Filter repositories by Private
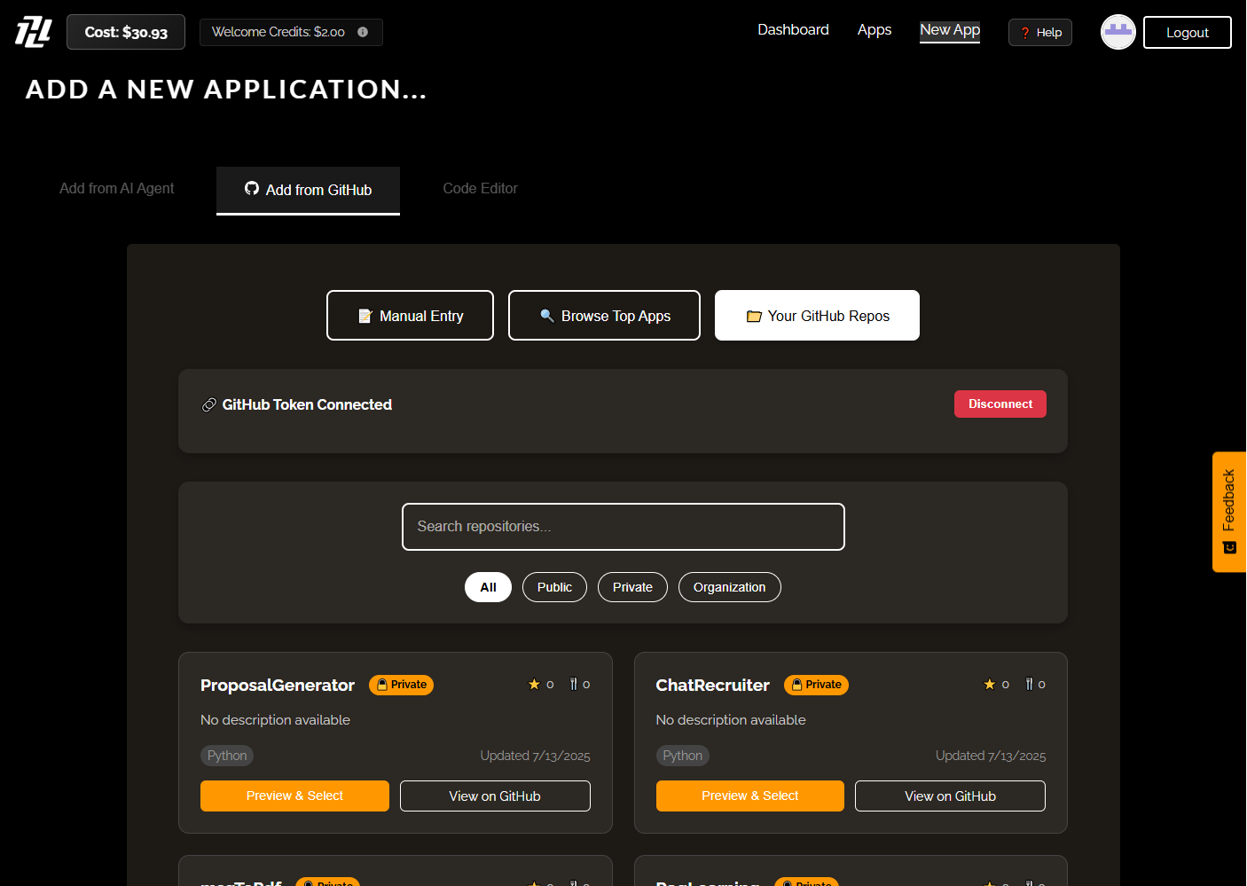 point(632,587)
